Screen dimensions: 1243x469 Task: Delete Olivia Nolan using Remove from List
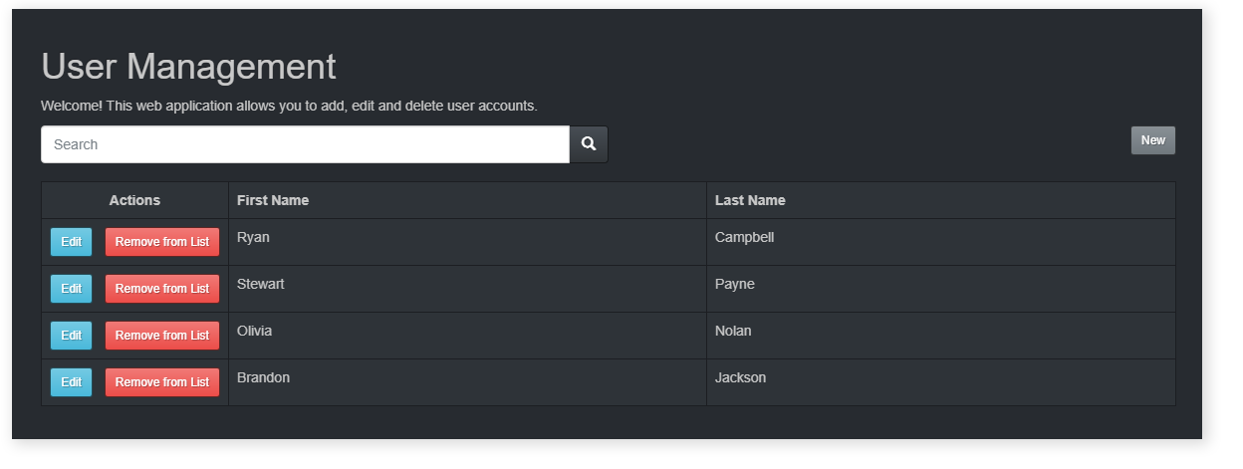[x=161, y=336]
